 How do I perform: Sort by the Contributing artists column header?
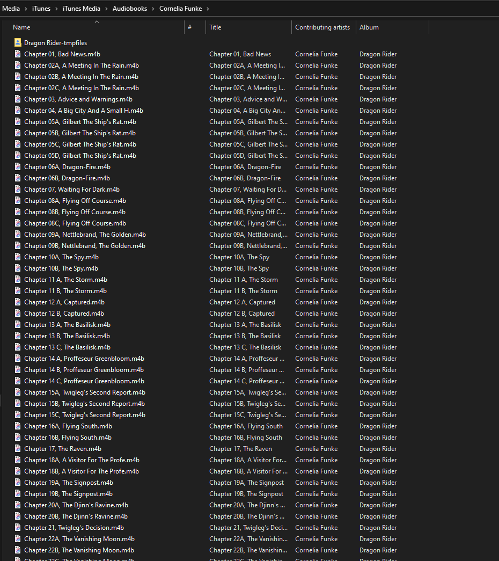[324, 27]
